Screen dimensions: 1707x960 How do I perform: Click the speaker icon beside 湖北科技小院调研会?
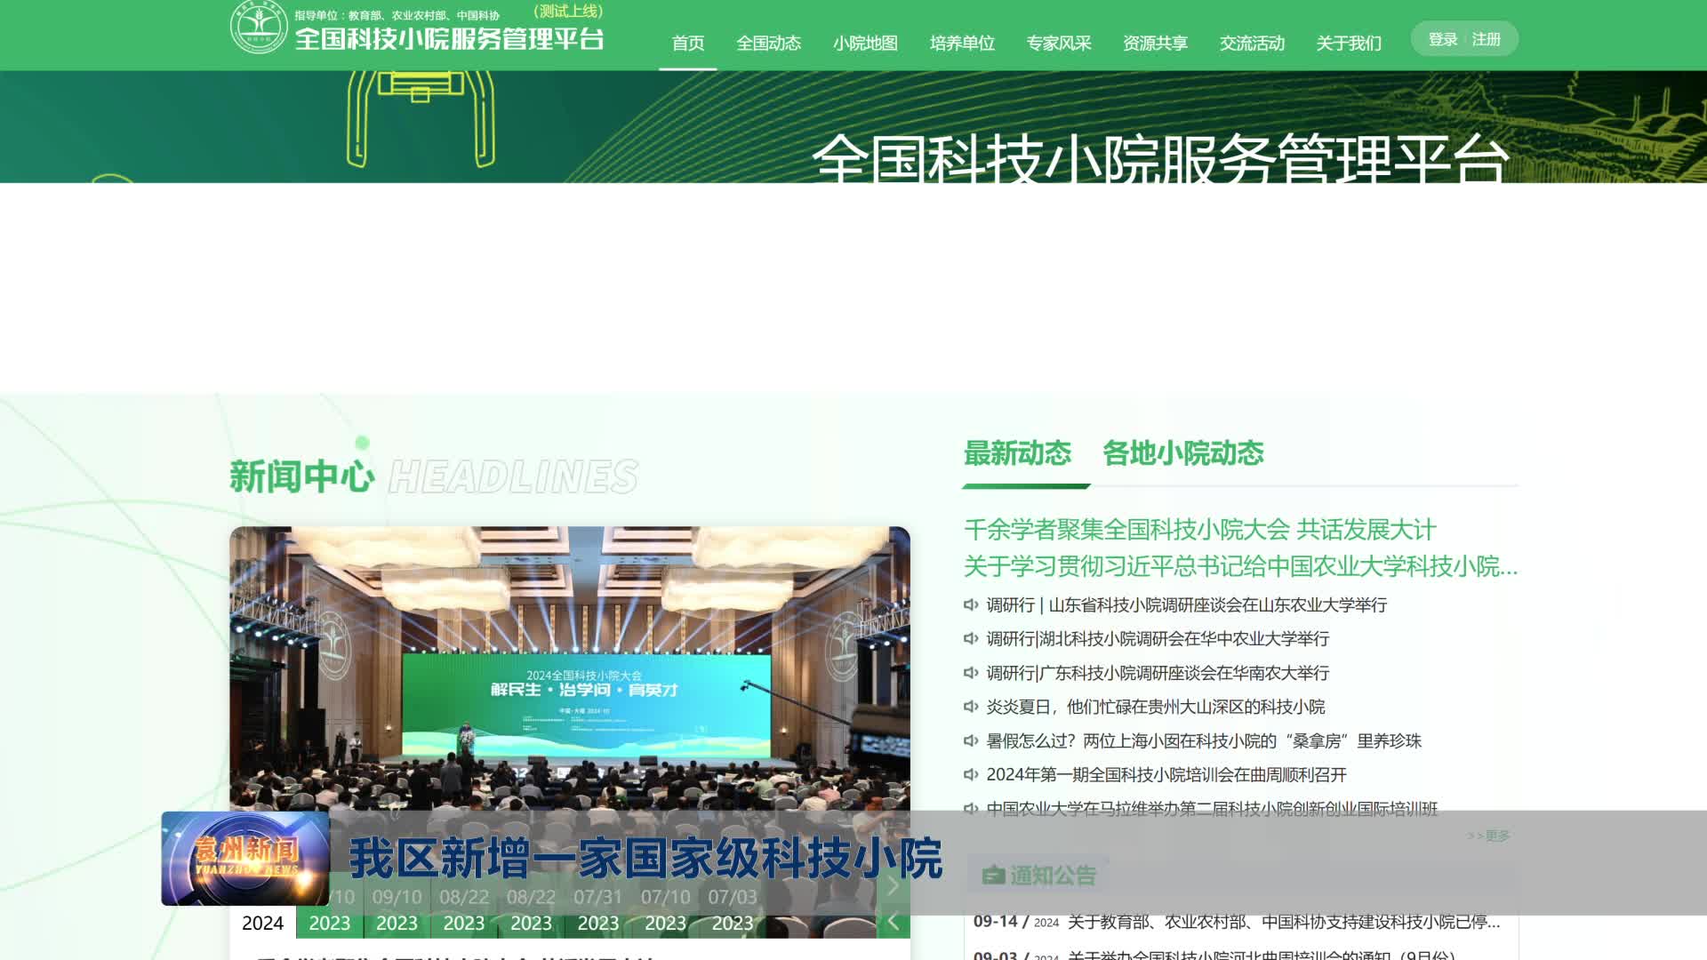point(971,639)
